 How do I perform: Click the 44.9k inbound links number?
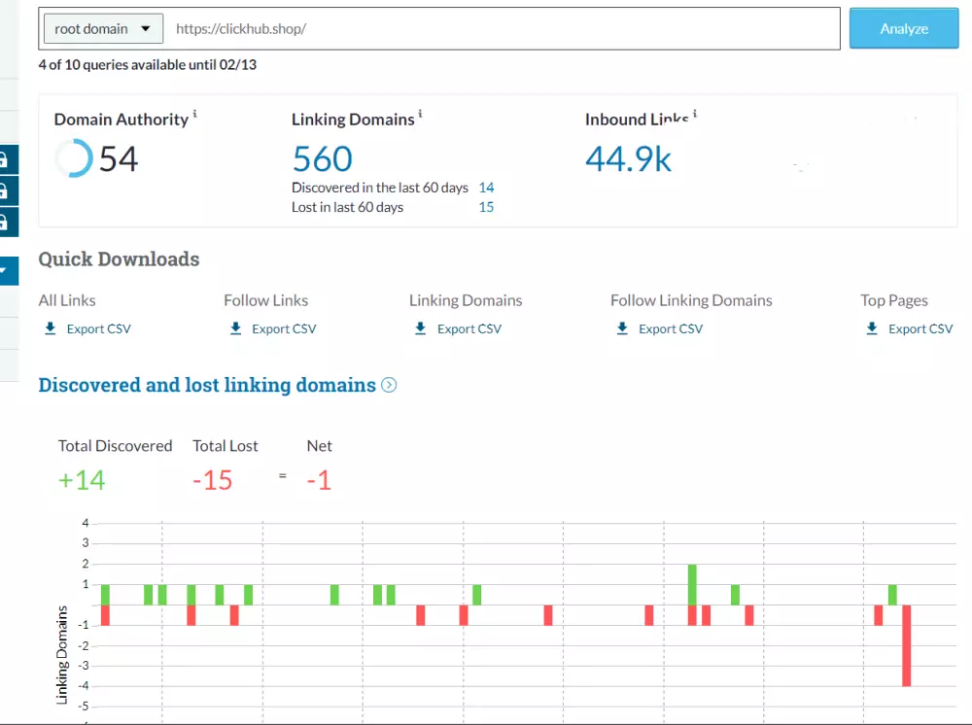(x=628, y=158)
